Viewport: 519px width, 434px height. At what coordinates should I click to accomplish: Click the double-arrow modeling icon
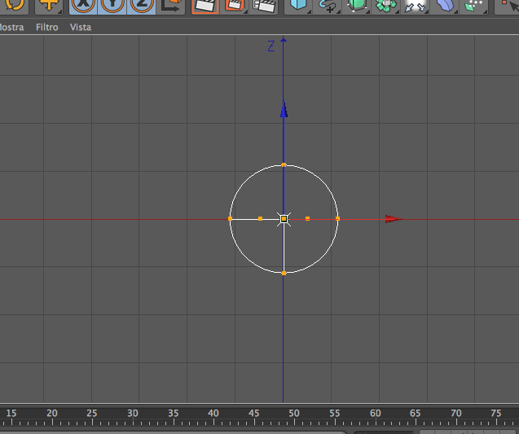415,6
